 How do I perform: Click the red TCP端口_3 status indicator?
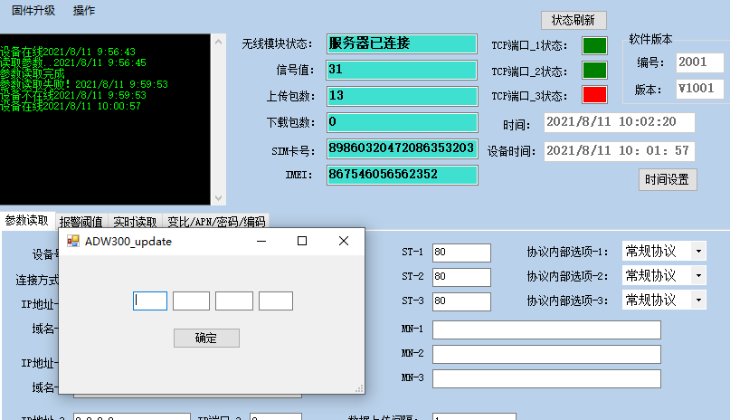(594, 94)
